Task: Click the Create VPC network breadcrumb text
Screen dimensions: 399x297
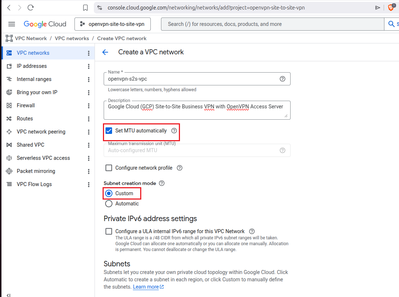Action: tap(122, 38)
